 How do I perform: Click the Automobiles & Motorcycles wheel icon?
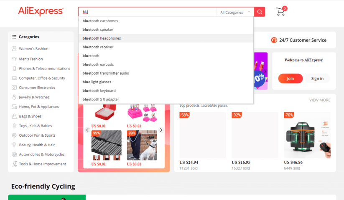coord(14,154)
